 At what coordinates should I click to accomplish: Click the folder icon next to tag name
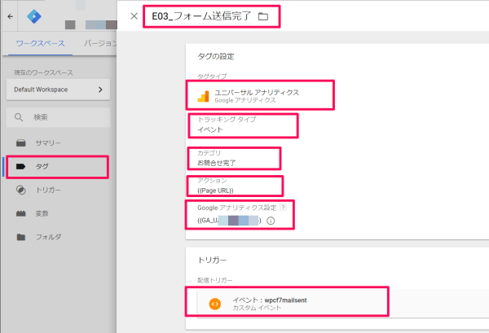263,16
